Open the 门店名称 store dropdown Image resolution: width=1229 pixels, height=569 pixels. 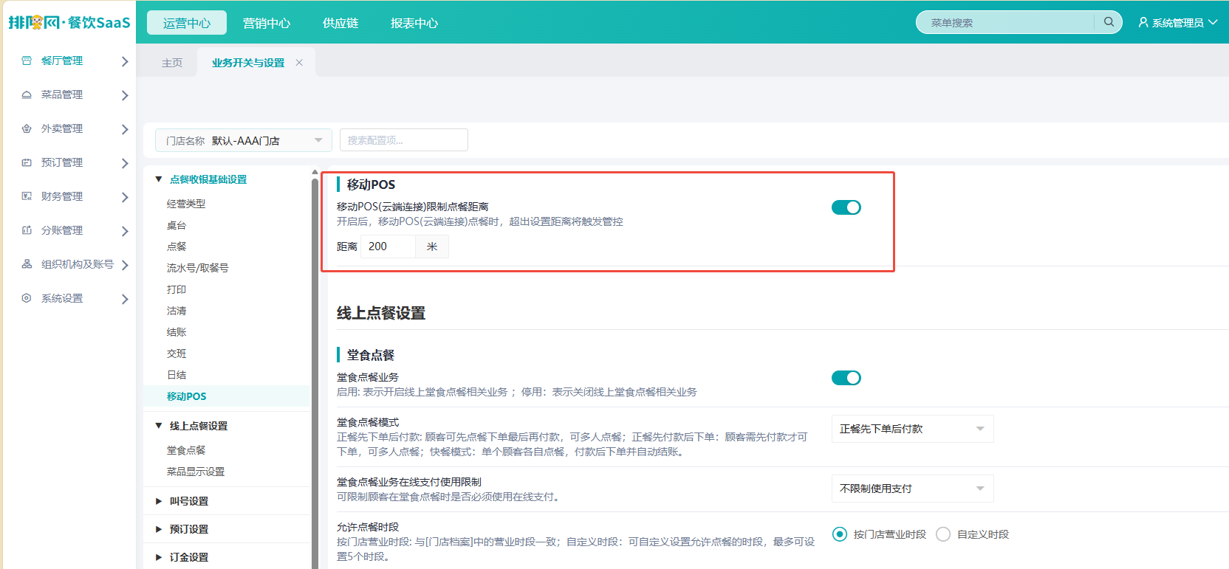point(244,140)
